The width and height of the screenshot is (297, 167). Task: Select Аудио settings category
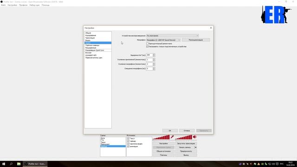click(98, 43)
